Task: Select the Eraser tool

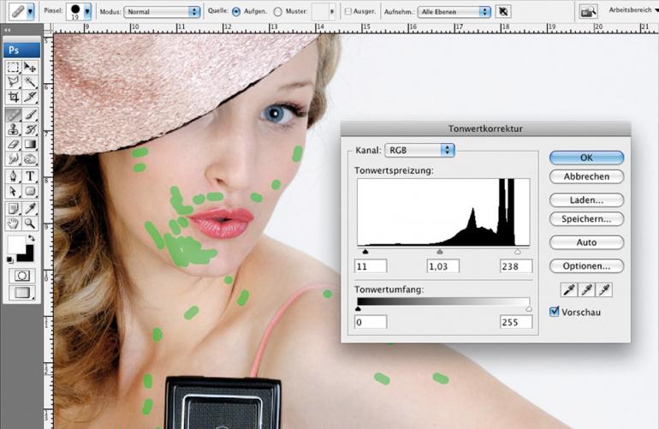Action: [x=13, y=144]
